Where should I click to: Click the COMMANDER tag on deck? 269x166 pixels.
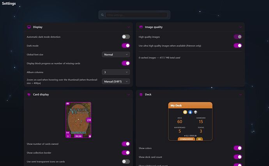186,139
